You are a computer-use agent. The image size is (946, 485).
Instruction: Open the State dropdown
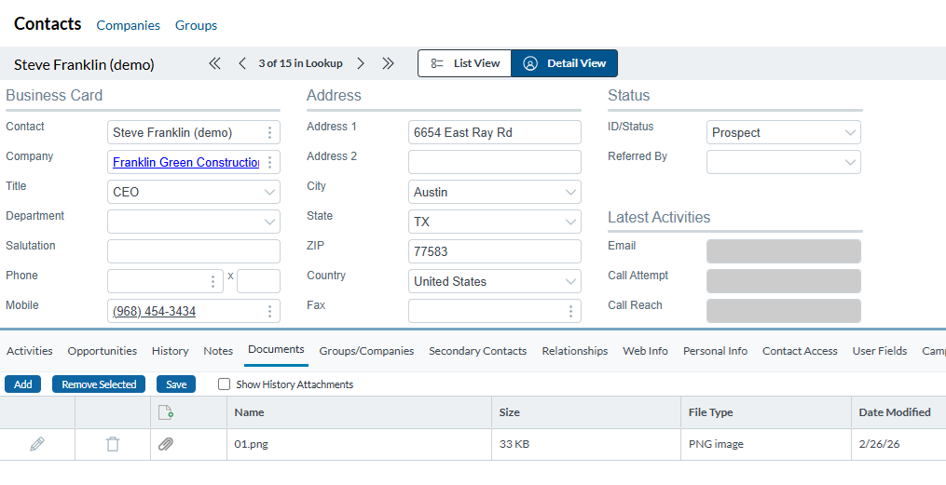pos(570,222)
